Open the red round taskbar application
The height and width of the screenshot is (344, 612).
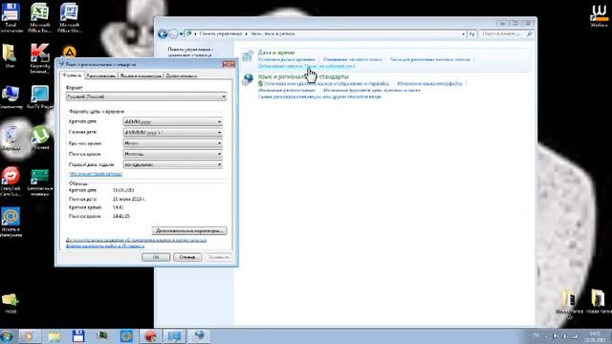(150, 336)
